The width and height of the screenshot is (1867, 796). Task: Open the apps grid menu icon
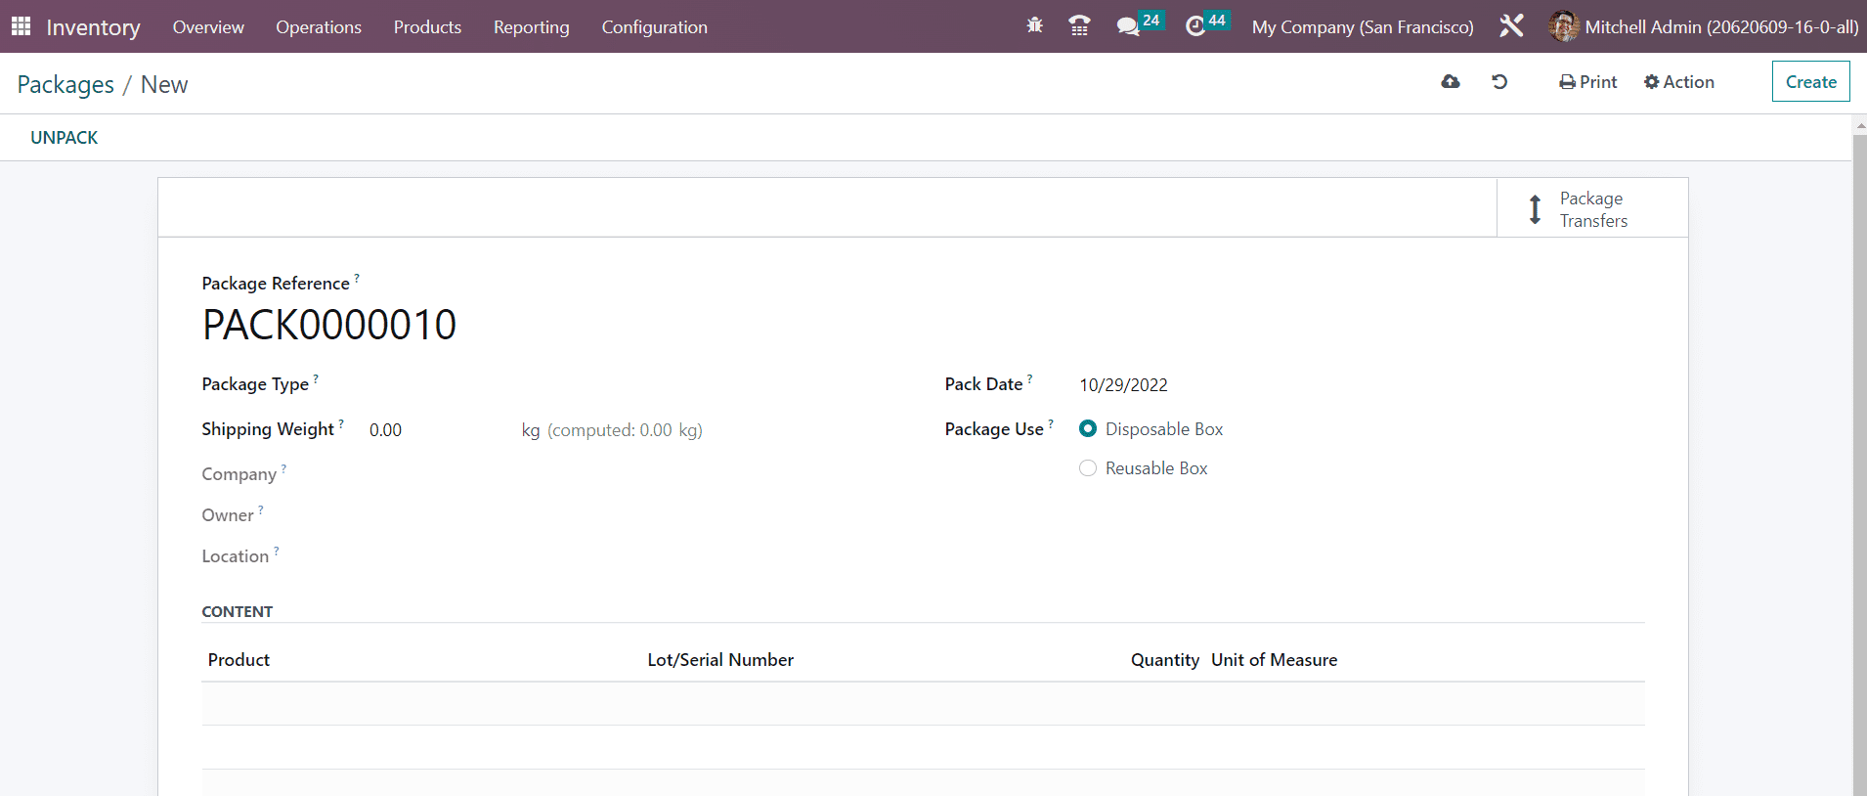coord(21,26)
